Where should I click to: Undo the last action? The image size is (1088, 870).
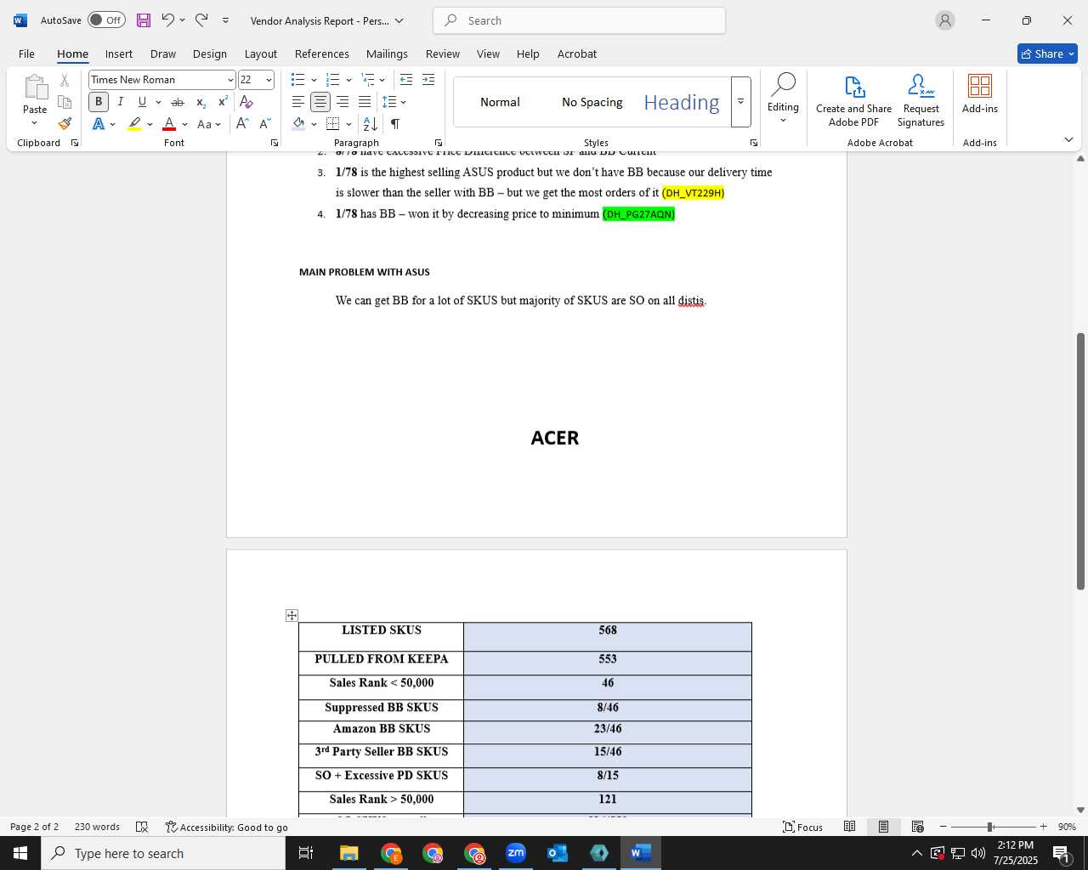click(x=167, y=20)
